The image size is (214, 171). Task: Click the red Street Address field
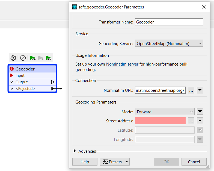[x=160, y=121]
